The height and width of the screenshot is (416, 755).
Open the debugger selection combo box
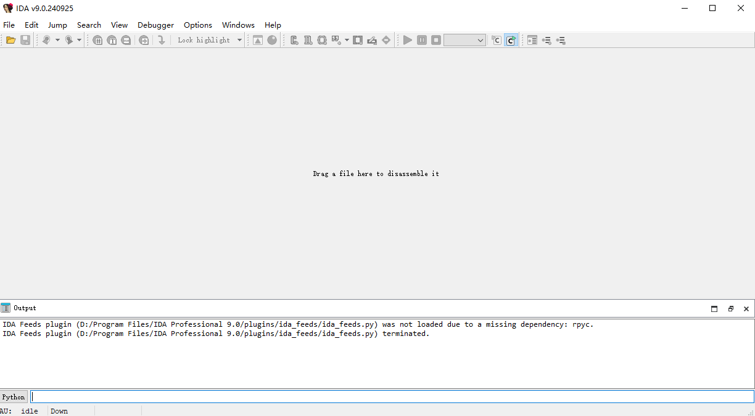pos(464,40)
